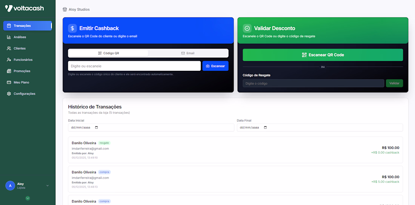Open Transações in the sidebar
The height and width of the screenshot is (205, 415).
click(x=28, y=26)
